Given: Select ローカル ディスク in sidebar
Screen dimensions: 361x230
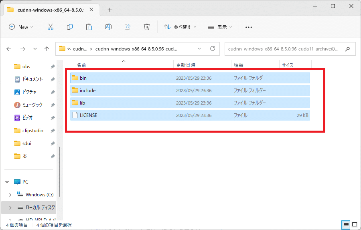Looking at the screenshot, I should pos(29,208).
